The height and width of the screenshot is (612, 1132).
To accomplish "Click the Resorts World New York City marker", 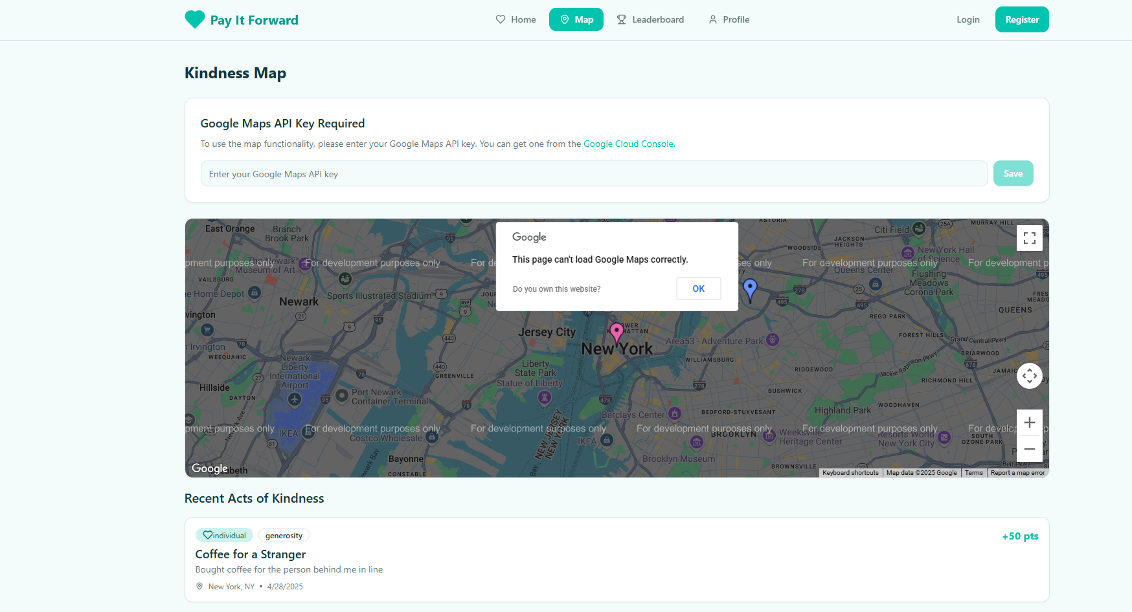I will tap(944, 437).
